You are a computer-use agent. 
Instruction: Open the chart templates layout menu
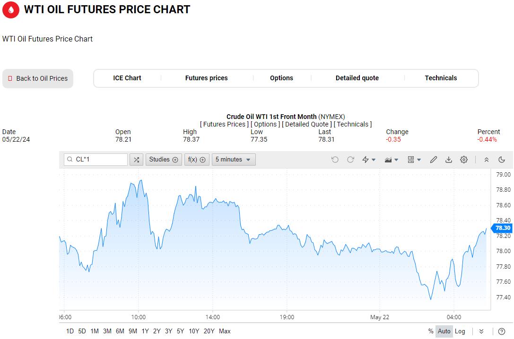pos(414,160)
